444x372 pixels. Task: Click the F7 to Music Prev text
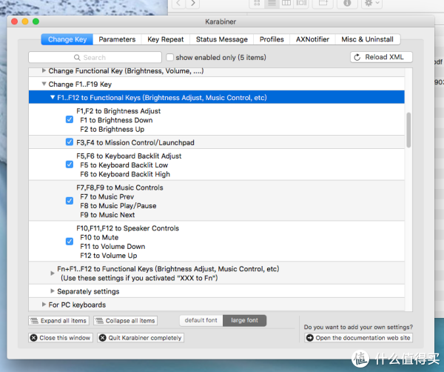[x=107, y=197]
